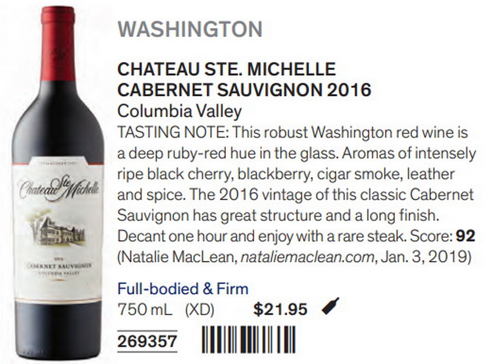Click the red foil cap of the bottle
This screenshot has height=364, width=492.
pyautogui.click(x=58, y=43)
